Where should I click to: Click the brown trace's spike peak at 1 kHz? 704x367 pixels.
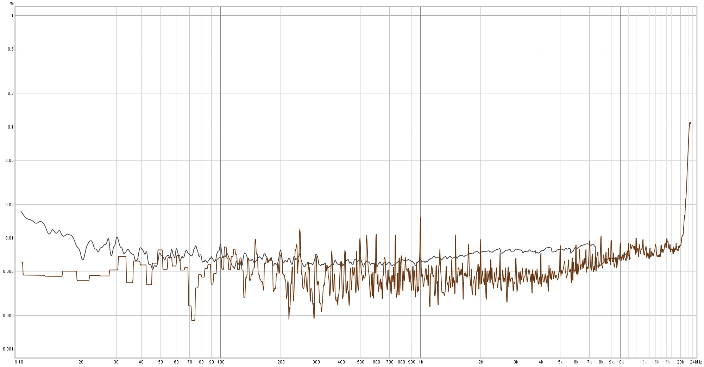pyautogui.click(x=420, y=218)
